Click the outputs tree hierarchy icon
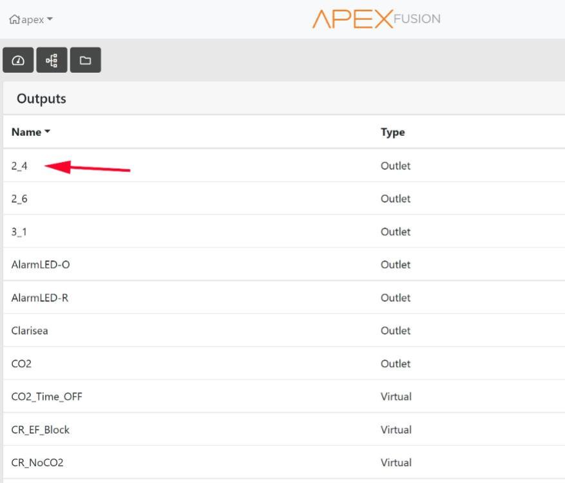565x483 pixels. point(52,61)
